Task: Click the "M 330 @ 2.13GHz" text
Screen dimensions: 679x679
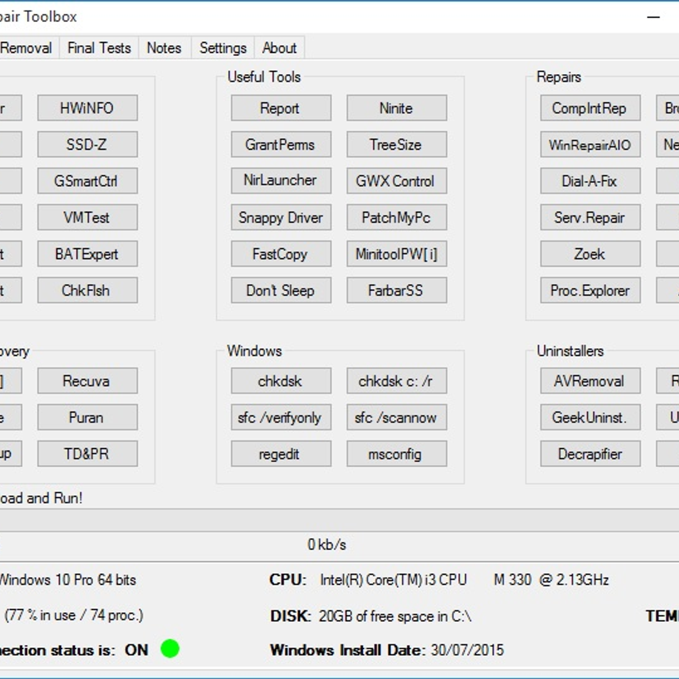Action: pyautogui.click(x=551, y=580)
